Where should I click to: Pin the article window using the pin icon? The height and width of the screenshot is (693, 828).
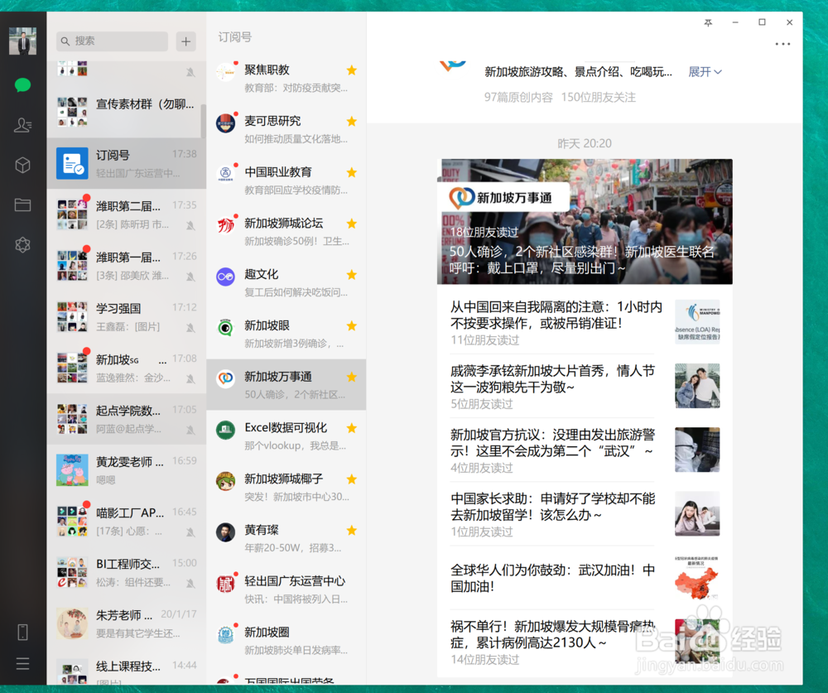point(708,23)
